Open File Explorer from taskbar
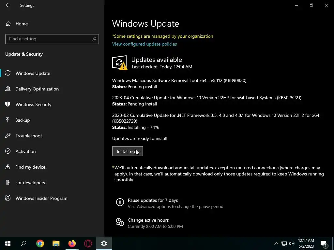 coord(56,243)
